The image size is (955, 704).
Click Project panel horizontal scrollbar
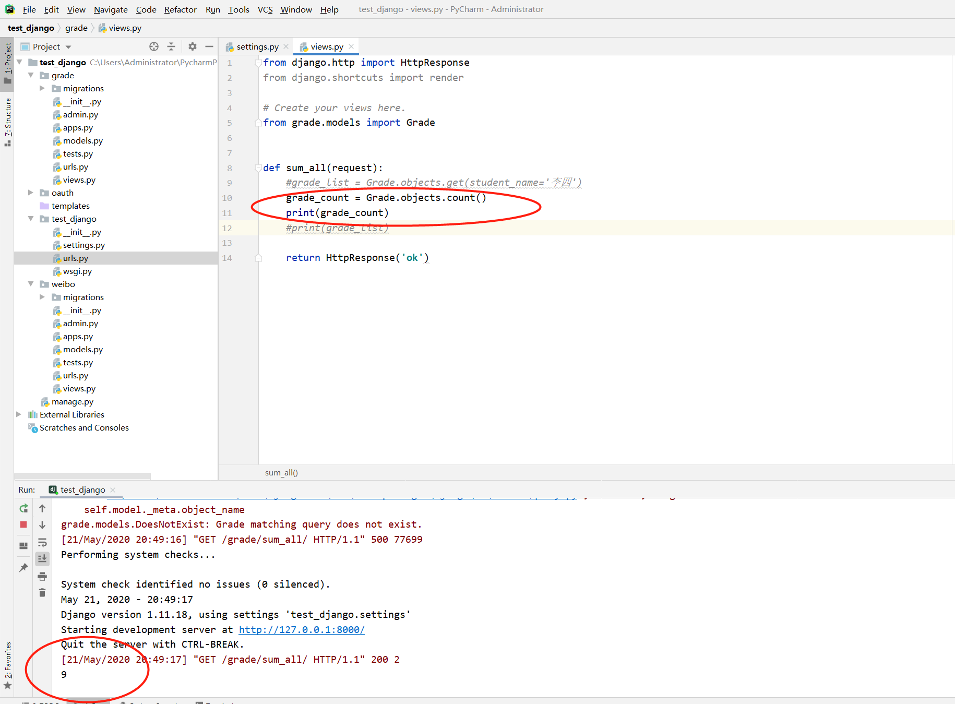(x=82, y=476)
